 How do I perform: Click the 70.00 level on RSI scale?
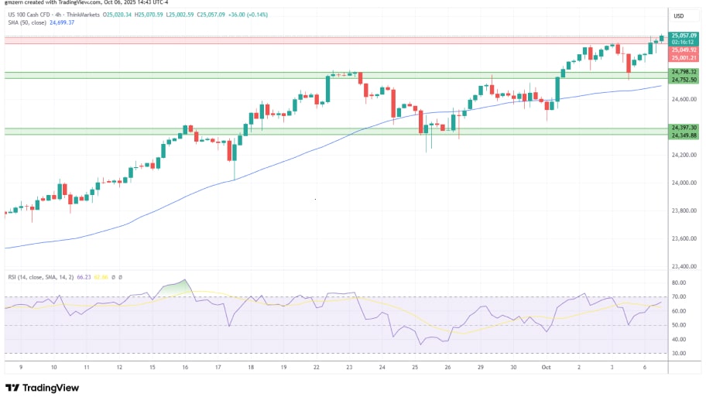coord(680,296)
